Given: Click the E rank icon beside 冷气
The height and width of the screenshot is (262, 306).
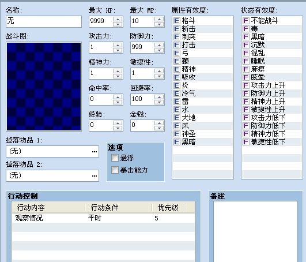Looking at the screenshot, I should pos(176,93).
